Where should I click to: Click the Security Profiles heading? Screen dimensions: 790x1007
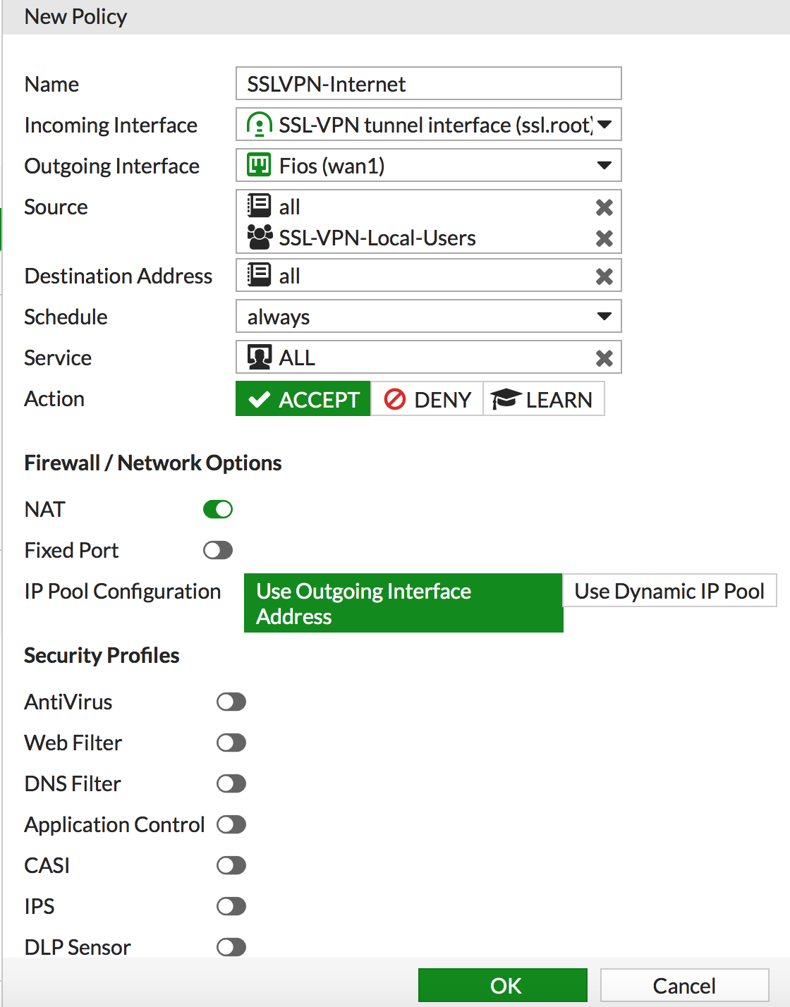pos(102,656)
